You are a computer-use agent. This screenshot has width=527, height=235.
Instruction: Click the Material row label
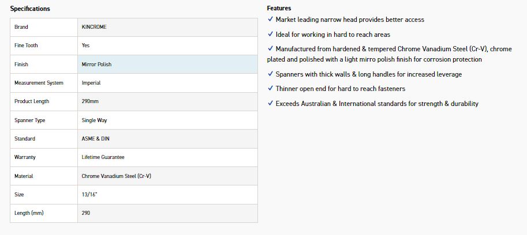24,176
